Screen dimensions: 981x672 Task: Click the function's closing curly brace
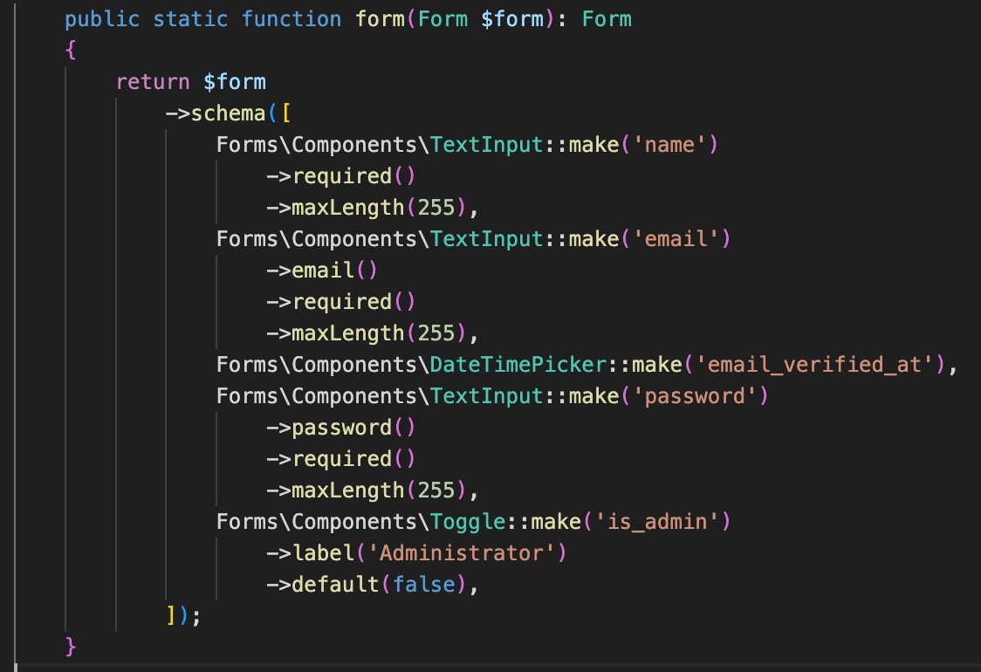click(x=71, y=648)
